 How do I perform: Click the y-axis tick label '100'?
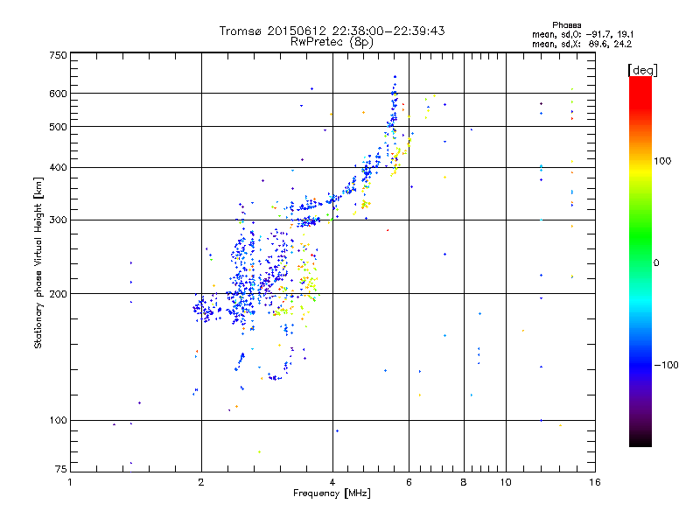(58, 421)
